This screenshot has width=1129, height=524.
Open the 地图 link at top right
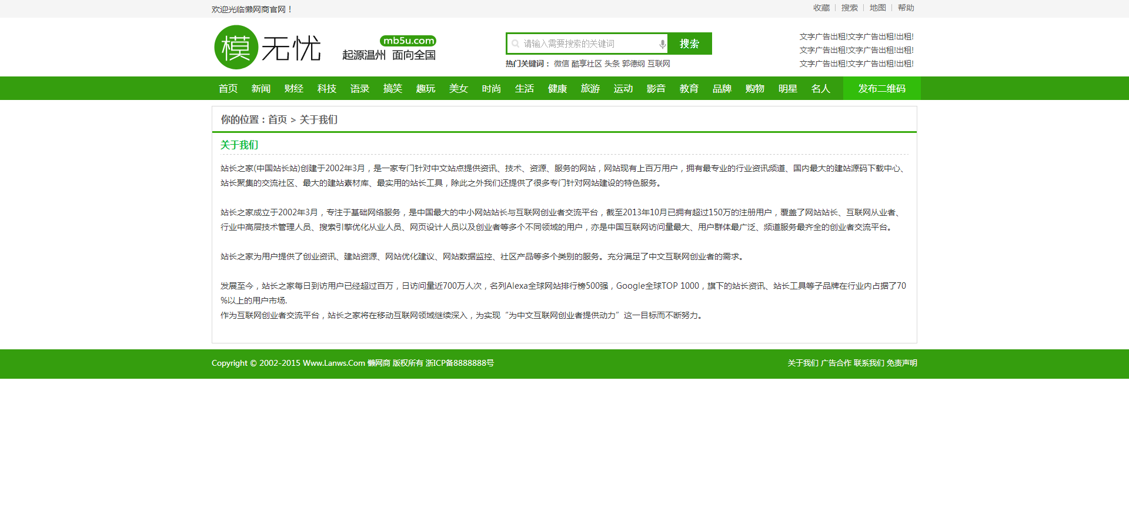[x=877, y=8]
